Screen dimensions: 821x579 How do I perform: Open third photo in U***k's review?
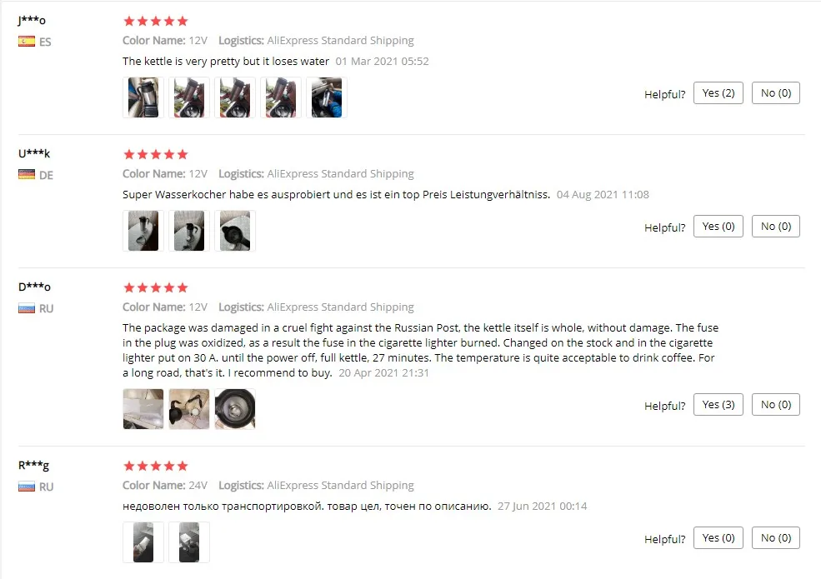pyautogui.click(x=235, y=231)
